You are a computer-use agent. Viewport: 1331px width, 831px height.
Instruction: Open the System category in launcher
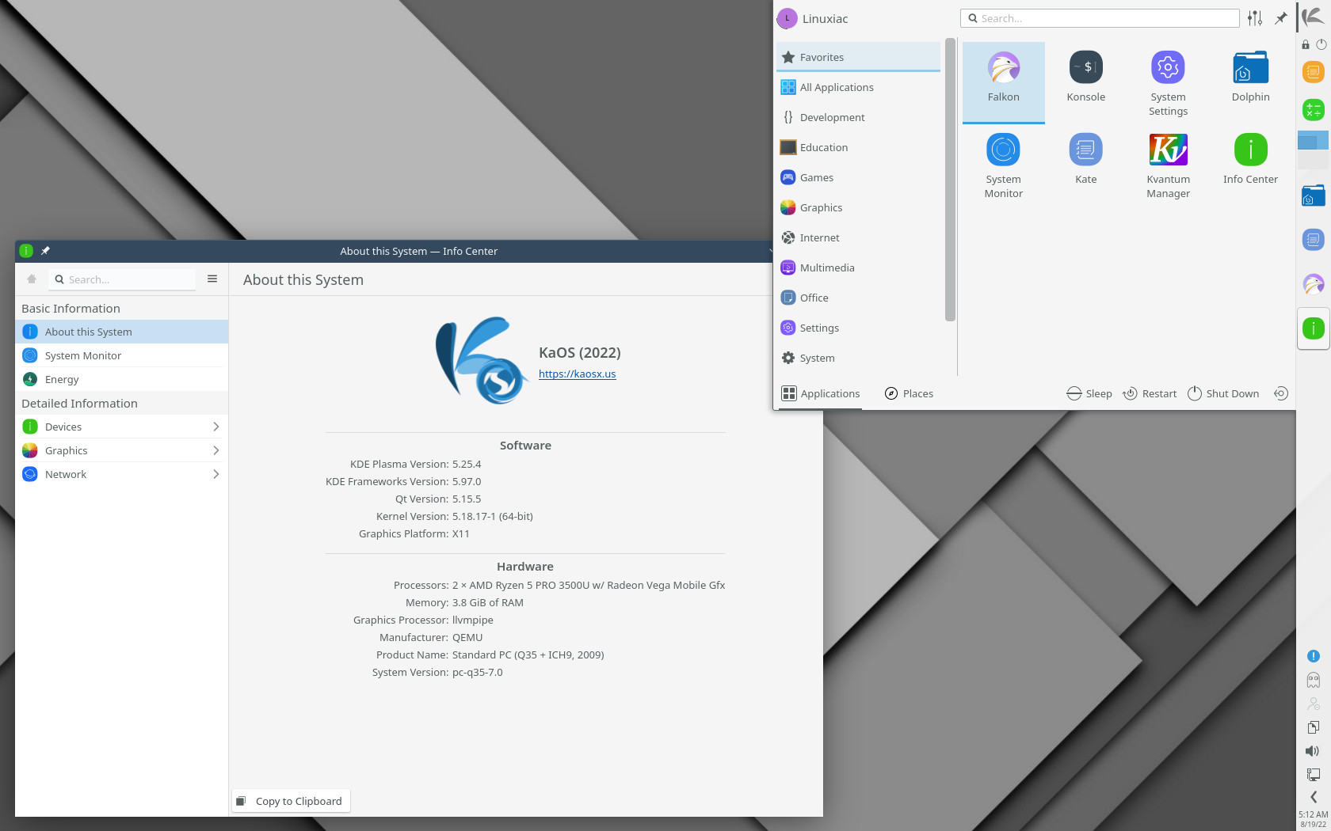pos(858,358)
